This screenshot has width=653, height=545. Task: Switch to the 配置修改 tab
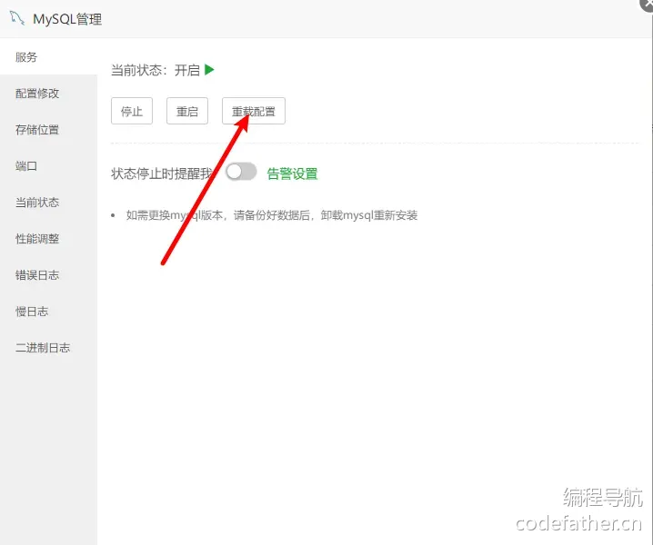coord(37,94)
